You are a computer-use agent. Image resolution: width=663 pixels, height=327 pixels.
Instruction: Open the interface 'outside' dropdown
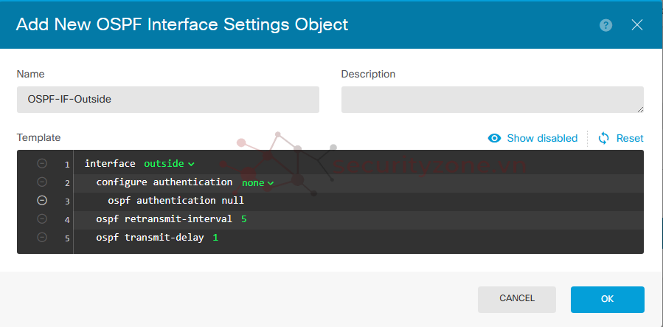coord(169,164)
